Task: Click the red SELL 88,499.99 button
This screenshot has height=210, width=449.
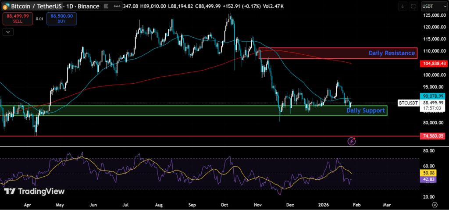Action: pos(17,18)
